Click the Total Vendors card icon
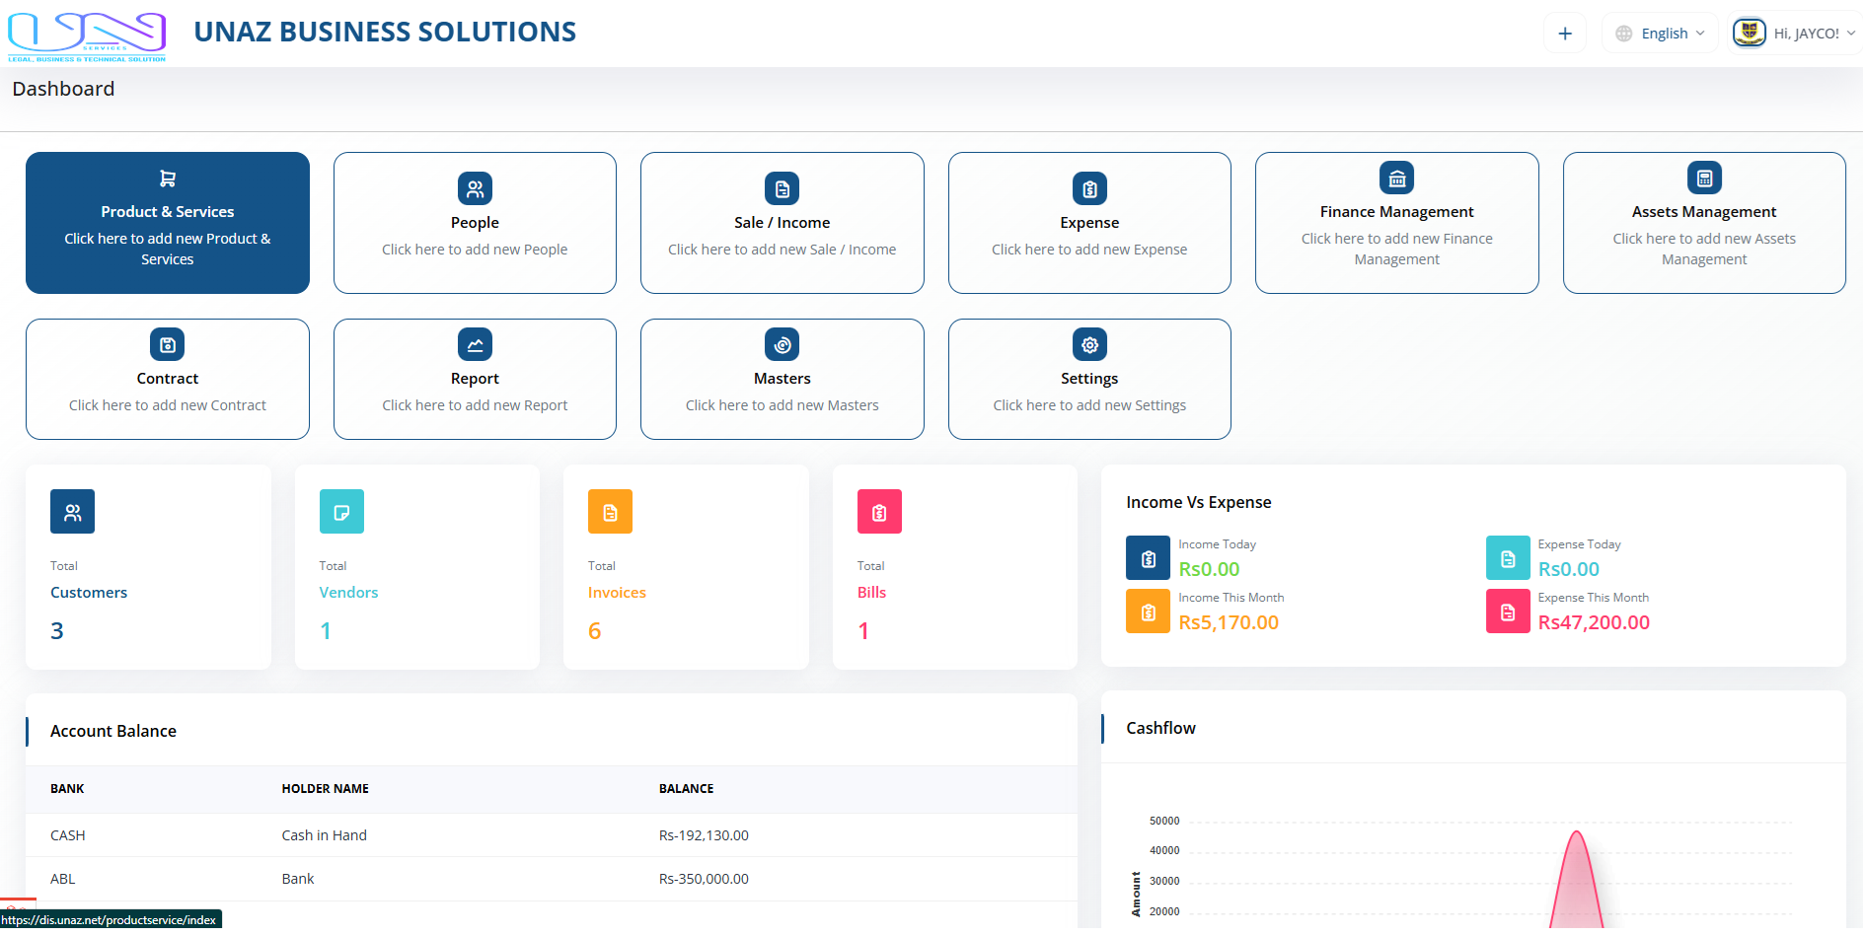 click(341, 512)
